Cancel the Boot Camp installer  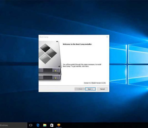point(103,89)
